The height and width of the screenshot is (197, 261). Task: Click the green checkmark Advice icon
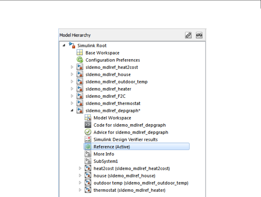88,132
